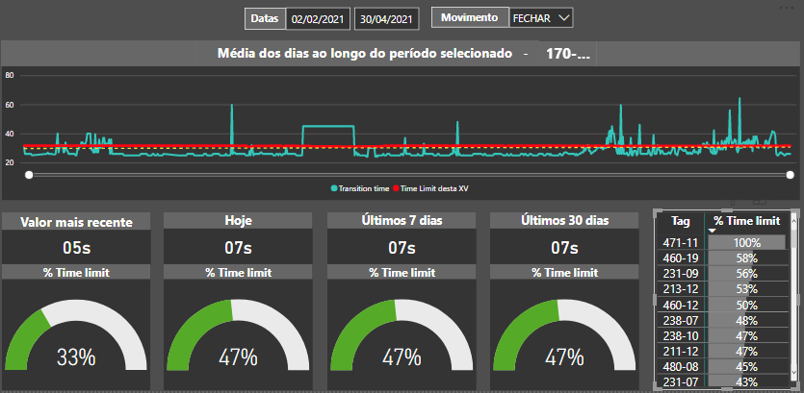Click the 58% time limit cell

coord(746,258)
